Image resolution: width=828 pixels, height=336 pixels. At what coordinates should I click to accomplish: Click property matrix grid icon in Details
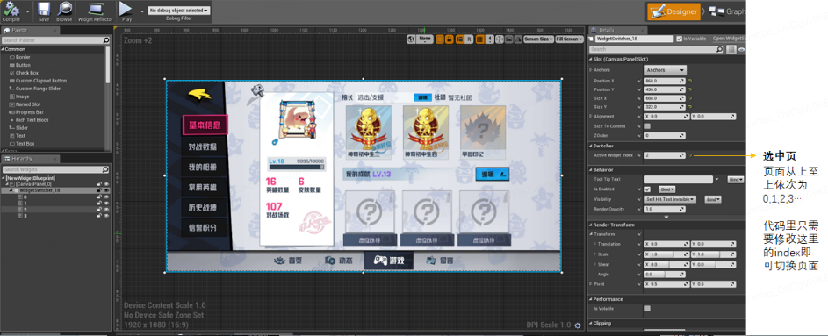tap(731, 49)
